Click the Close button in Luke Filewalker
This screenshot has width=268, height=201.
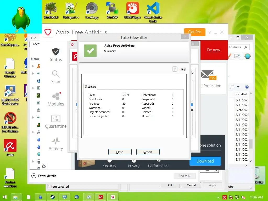(120, 152)
